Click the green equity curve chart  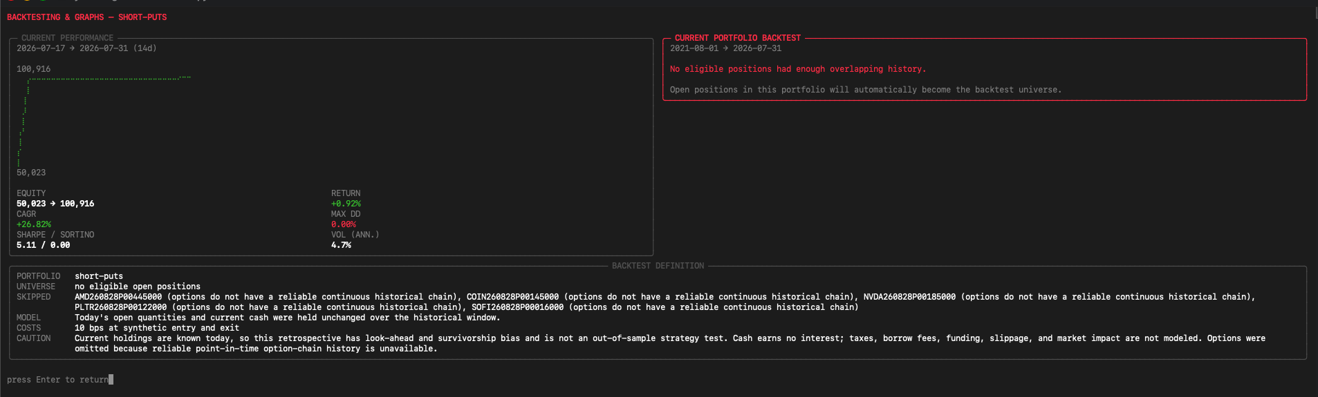[x=104, y=121]
